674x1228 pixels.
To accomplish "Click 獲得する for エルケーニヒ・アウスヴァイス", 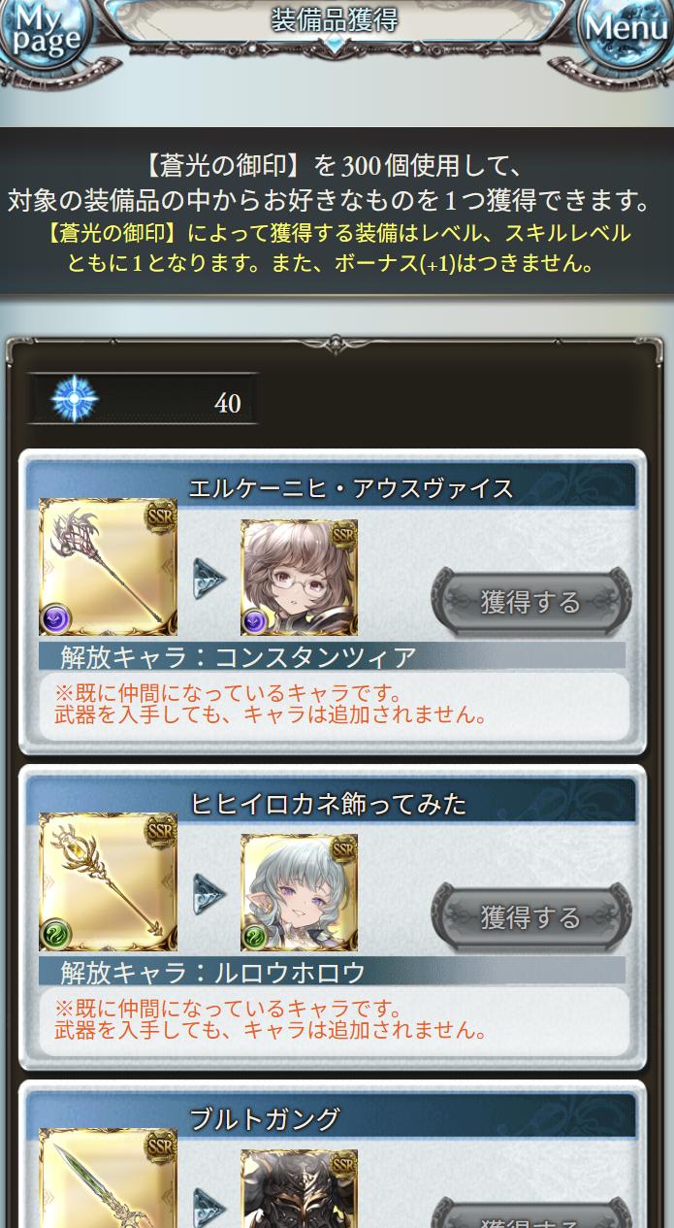I will [531, 602].
